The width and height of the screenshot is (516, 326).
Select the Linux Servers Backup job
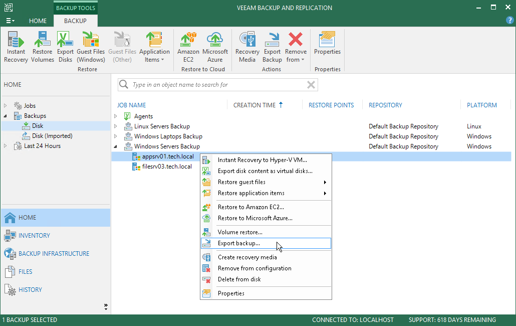coord(162,126)
